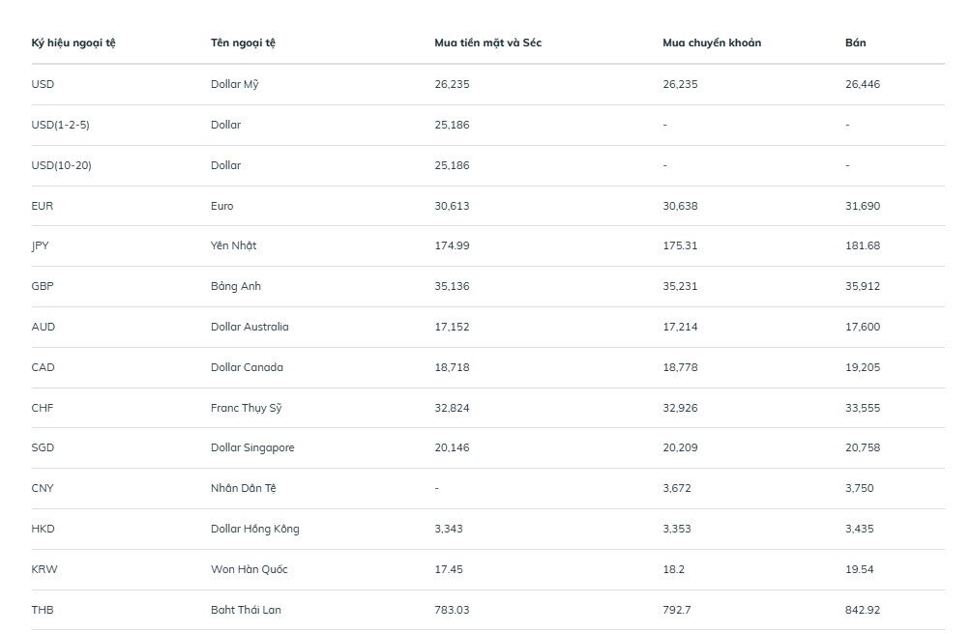Select GBP cash buy rate 35,136
Image resolution: width=971 pixels, height=633 pixels.
(452, 286)
